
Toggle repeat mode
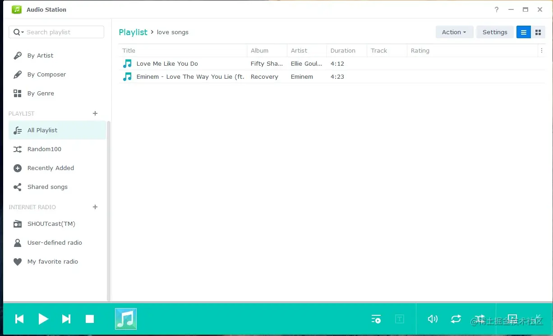tap(456, 319)
